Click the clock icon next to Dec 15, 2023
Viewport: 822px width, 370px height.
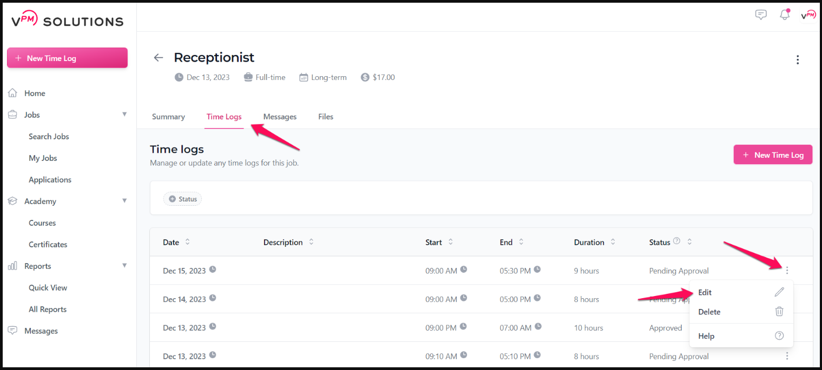pos(213,269)
